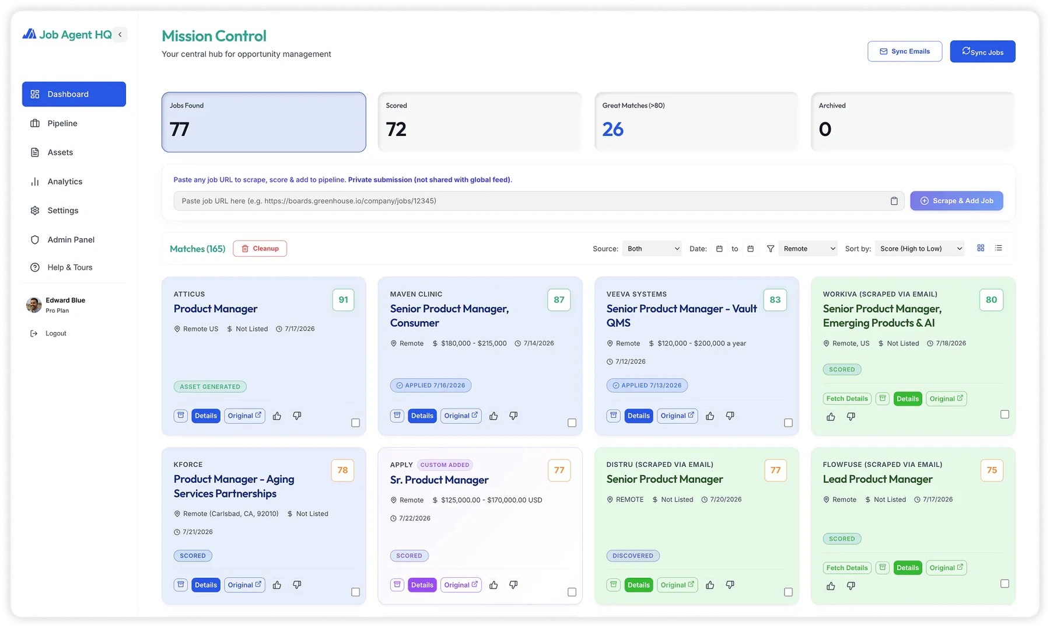Select the Jobs Found stat card
The image size is (1050, 628).
(264, 122)
